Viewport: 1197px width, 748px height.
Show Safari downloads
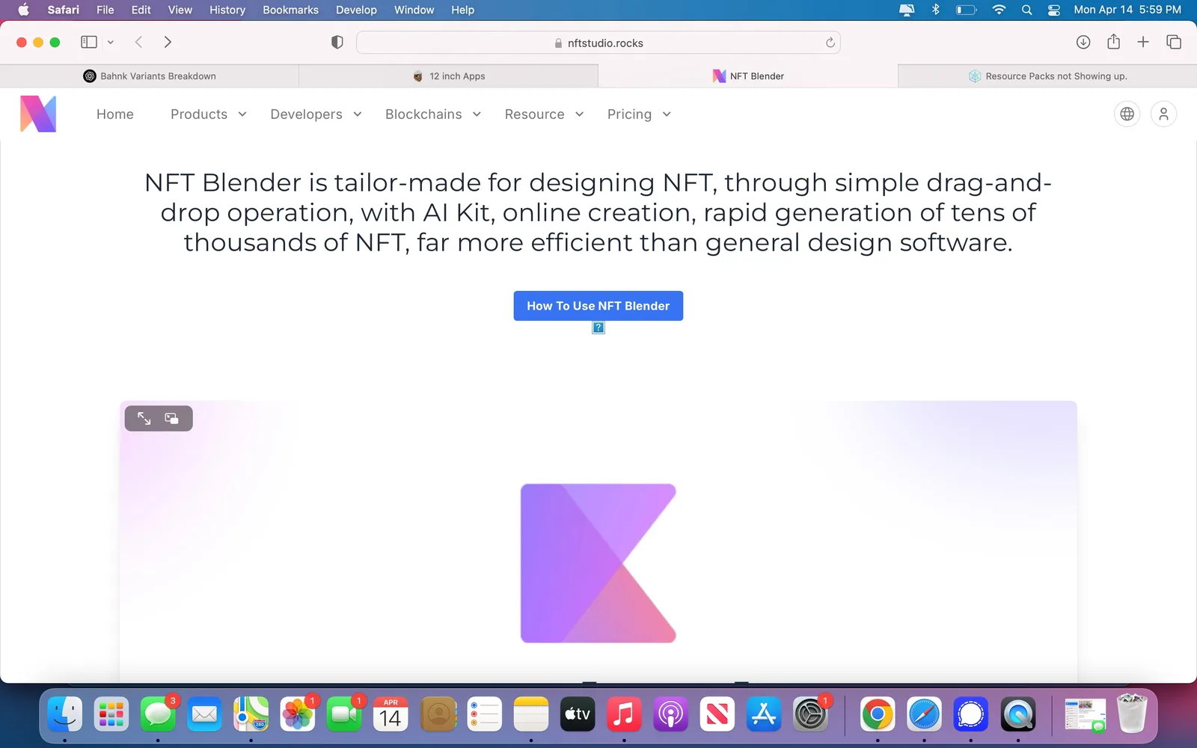[x=1083, y=42]
